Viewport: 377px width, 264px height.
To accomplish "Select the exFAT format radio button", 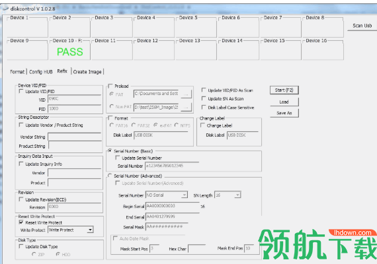I will click(156, 125).
